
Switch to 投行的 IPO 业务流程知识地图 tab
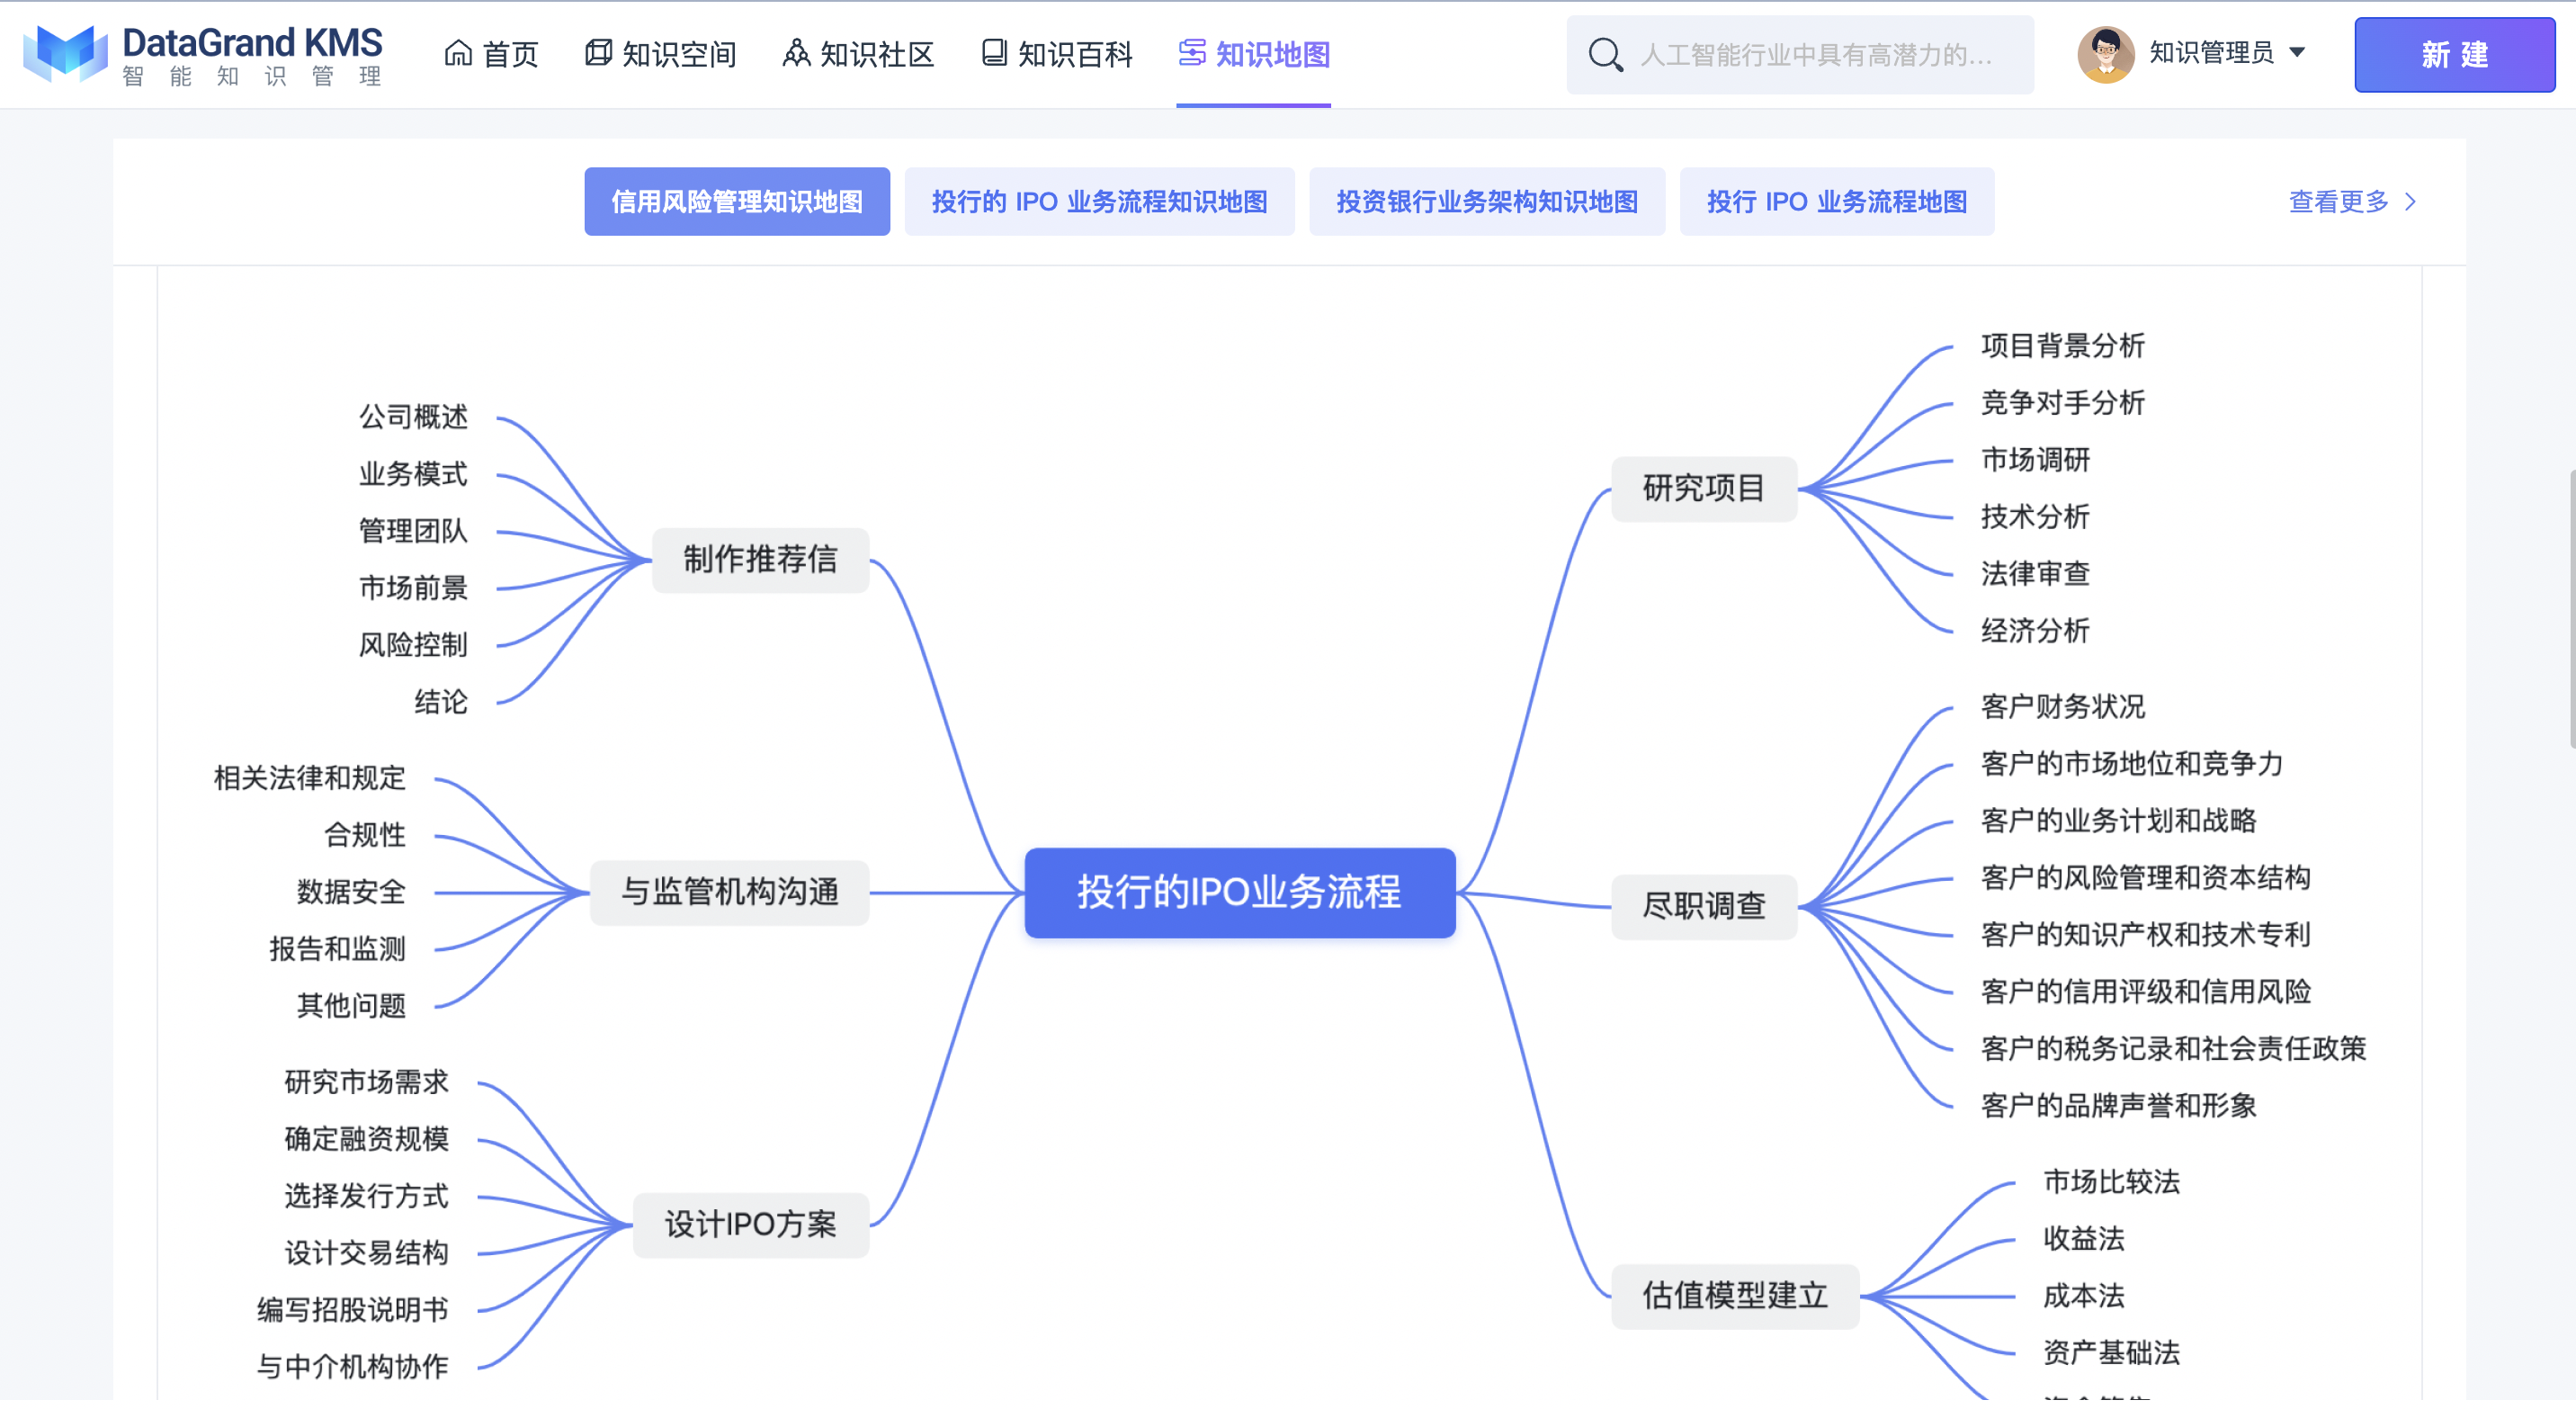click(x=1099, y=202)
